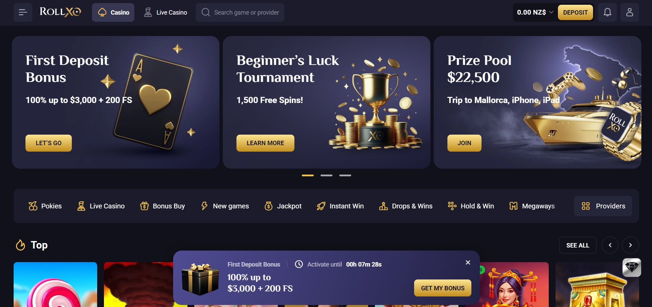
Task: Open the user profile icon
Action: [x=630, y=13]
